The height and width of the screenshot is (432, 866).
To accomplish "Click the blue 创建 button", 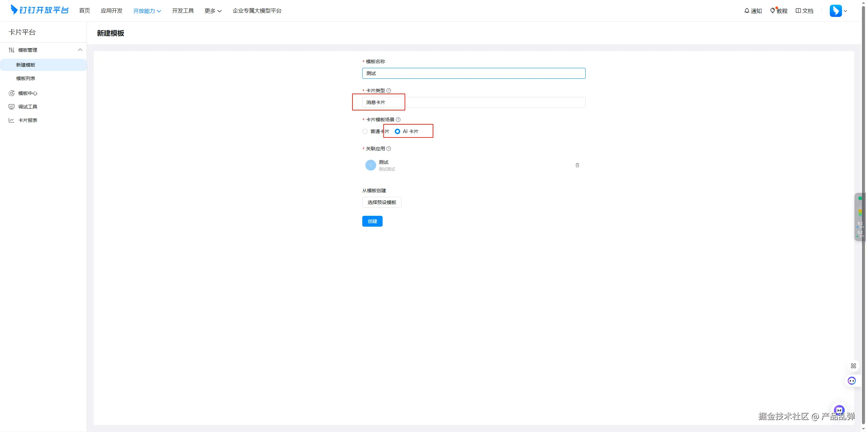I will click(x=372, y=221).
